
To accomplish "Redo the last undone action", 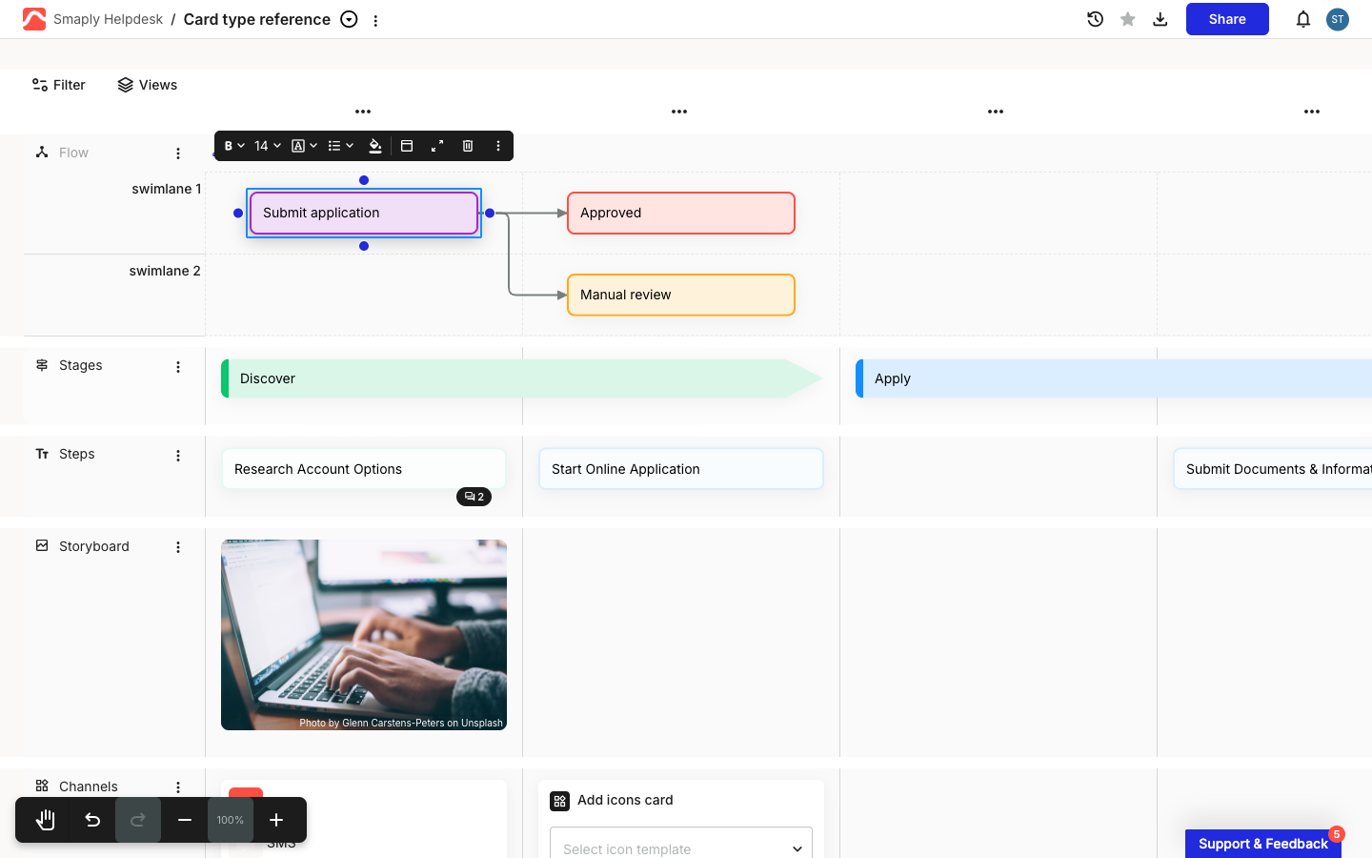I will 138,820.
